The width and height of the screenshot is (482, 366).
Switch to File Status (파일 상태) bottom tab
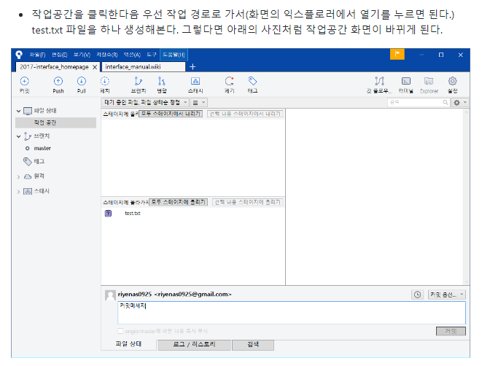click(x=128, y=344)
